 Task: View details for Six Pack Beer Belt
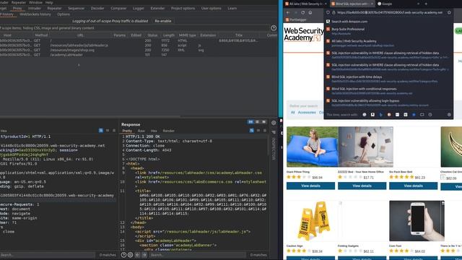pyautogui.click(x=413, y=186)
